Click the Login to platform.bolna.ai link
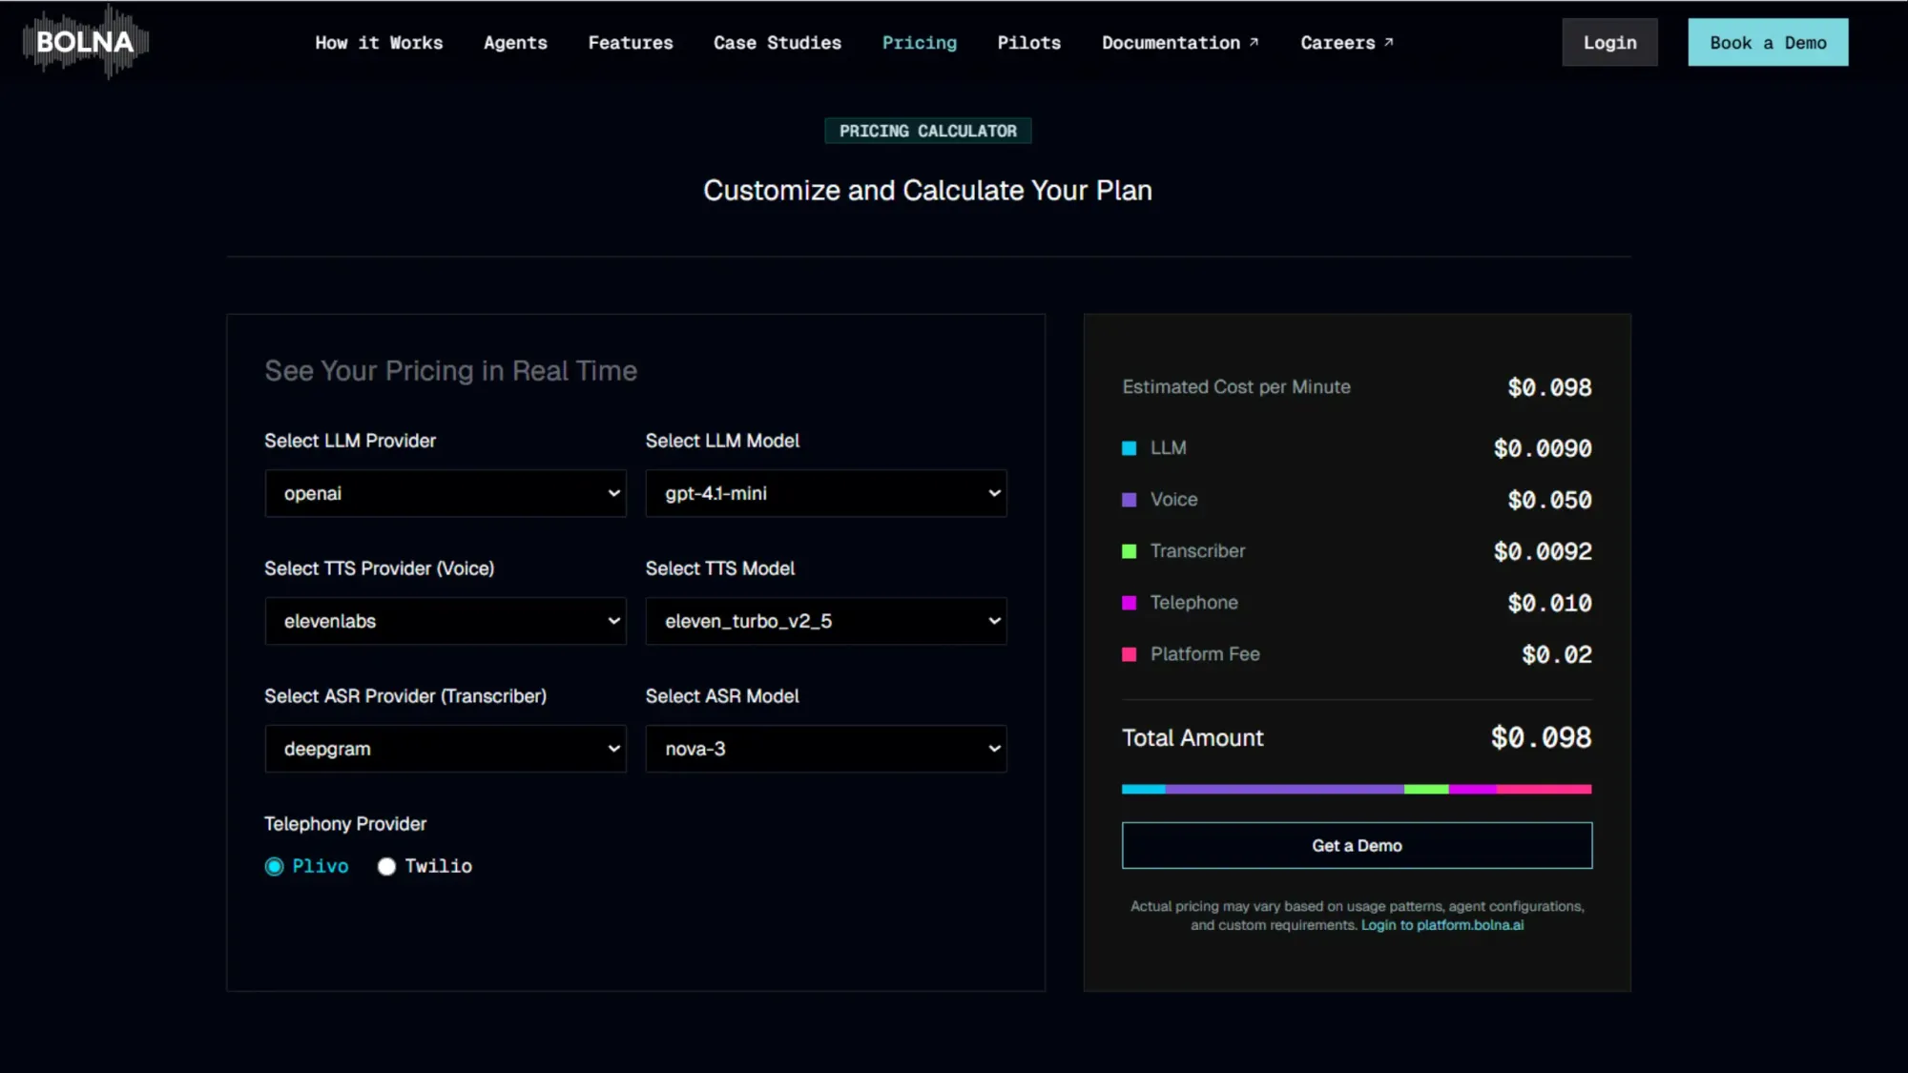This screenshot has height=1073, width=1908. [1441, 924]
